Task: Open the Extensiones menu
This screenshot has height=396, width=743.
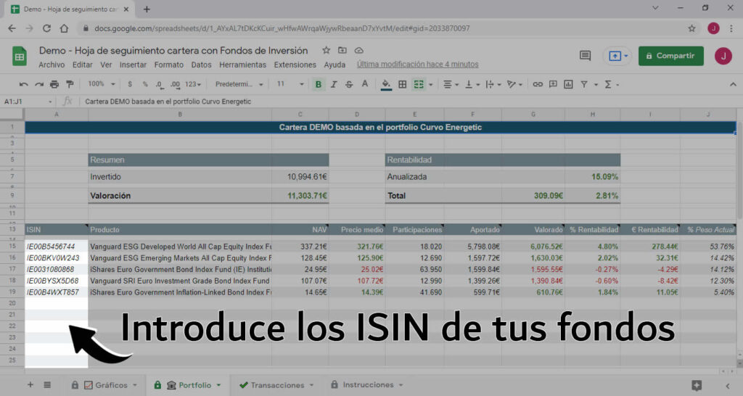Action: coord(295,65)
